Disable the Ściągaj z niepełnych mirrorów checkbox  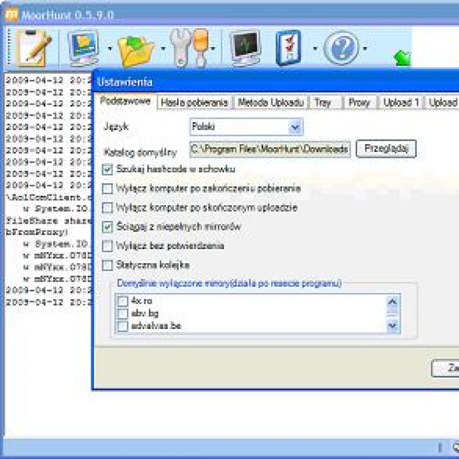click(x=107, y=226)
